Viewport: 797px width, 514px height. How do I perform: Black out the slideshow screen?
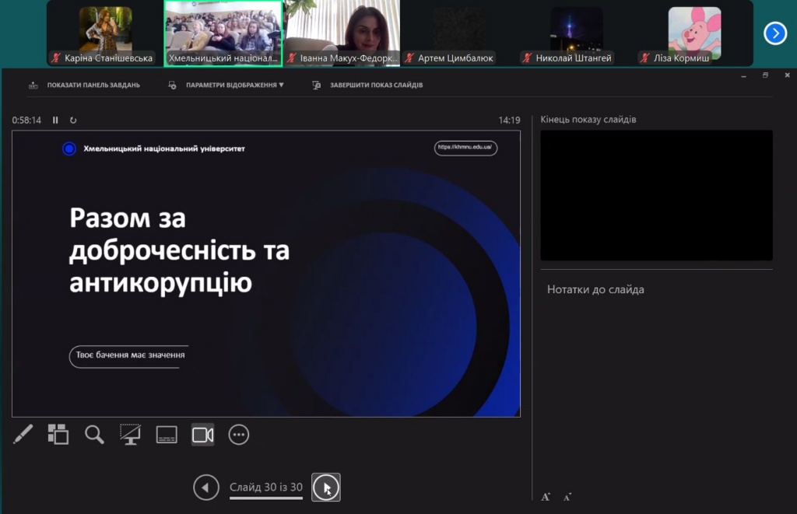click(130, 434)
